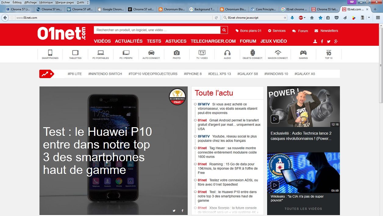
Task: Click the magnifier search button on 01net
Action: tap(224, 30)
